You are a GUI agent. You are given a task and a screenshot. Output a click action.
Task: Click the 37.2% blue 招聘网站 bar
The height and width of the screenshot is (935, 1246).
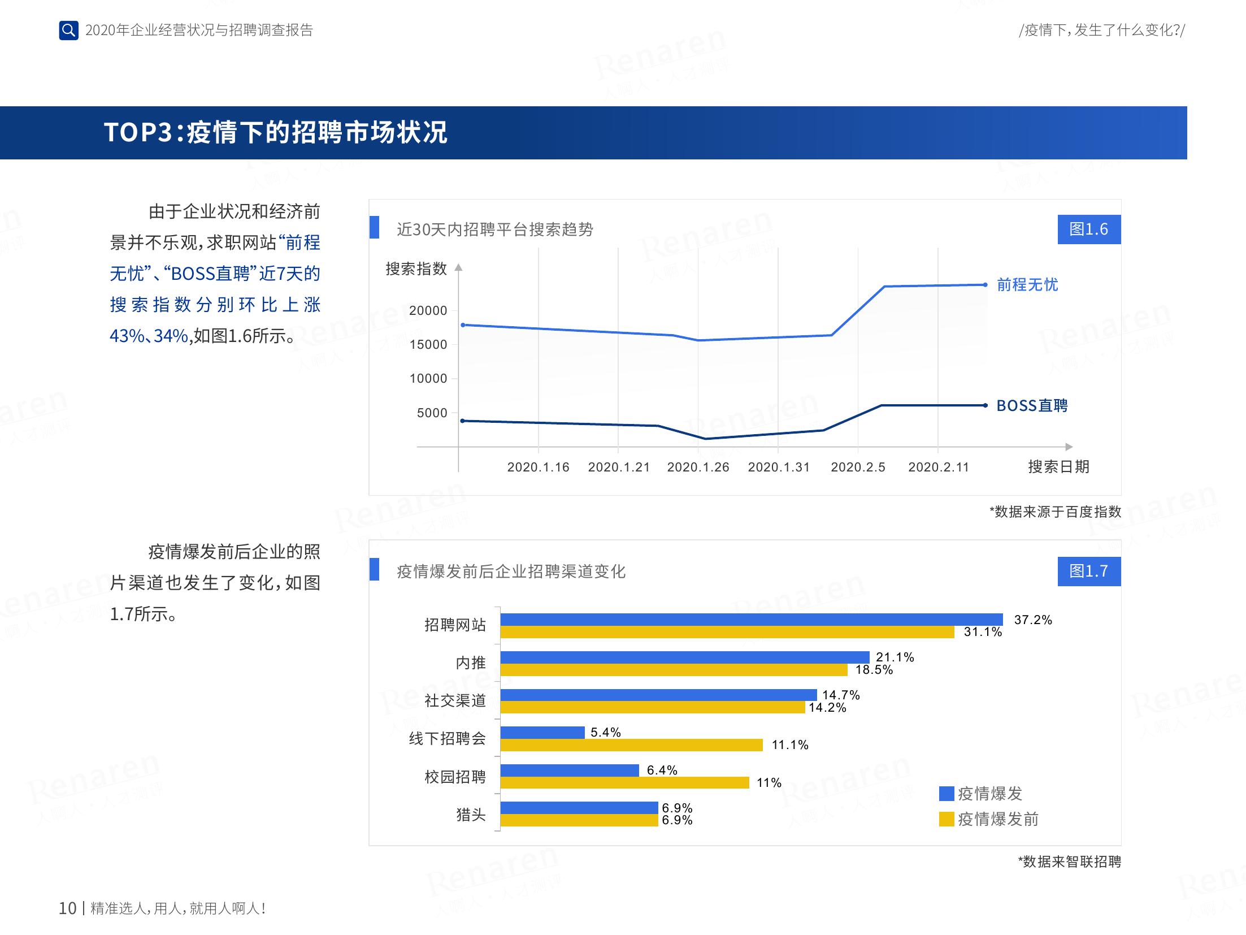[x=751, y=620]
